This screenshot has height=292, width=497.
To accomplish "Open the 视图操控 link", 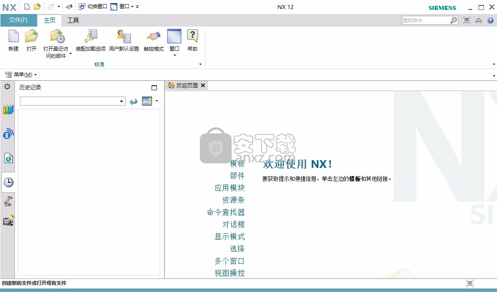I will 230,273.
